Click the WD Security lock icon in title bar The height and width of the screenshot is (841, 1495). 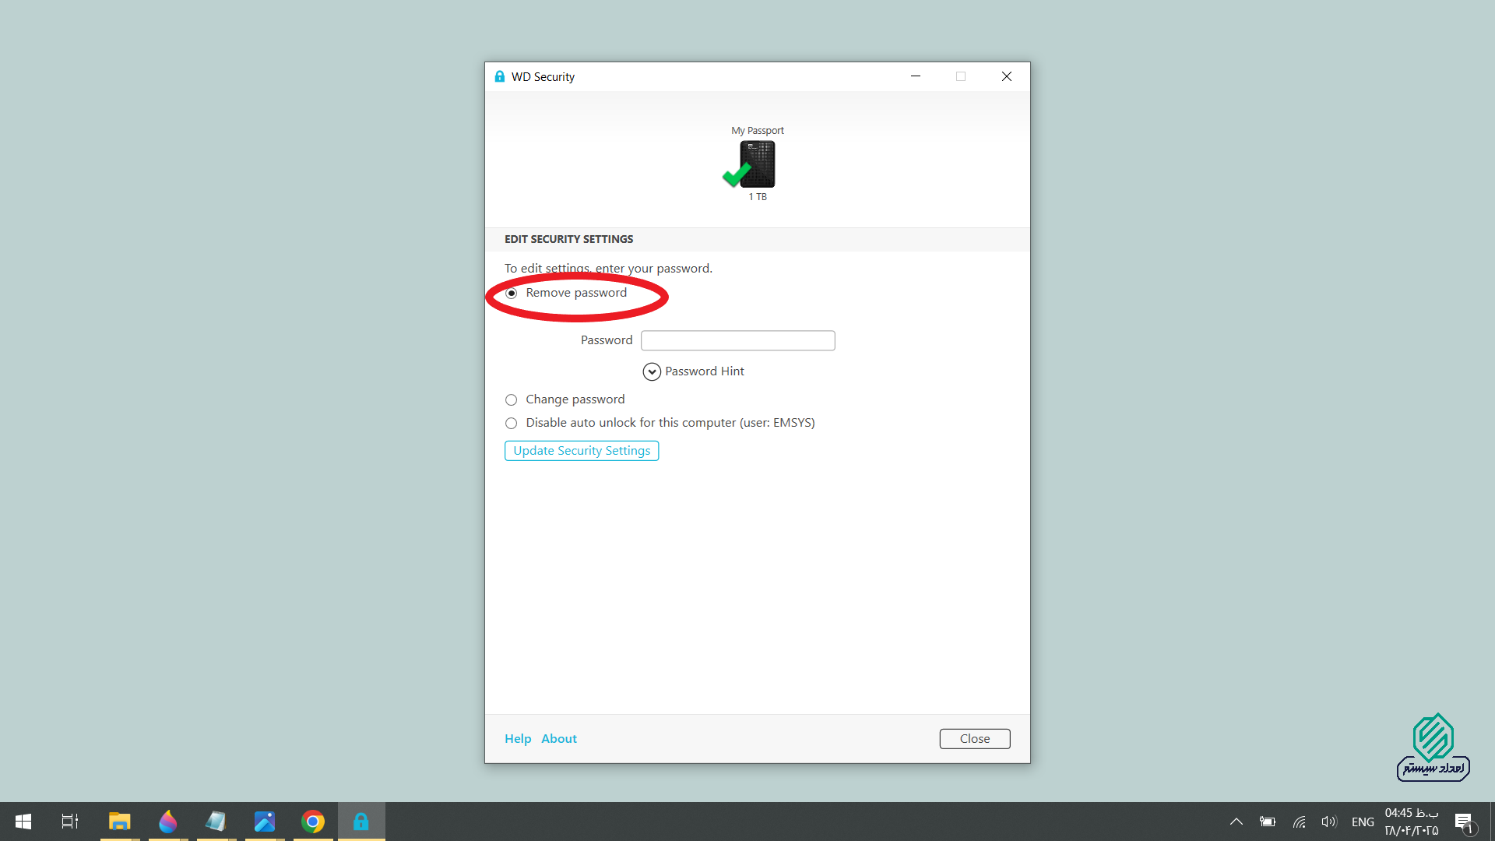pyautogui.click(x=500, y=76)
